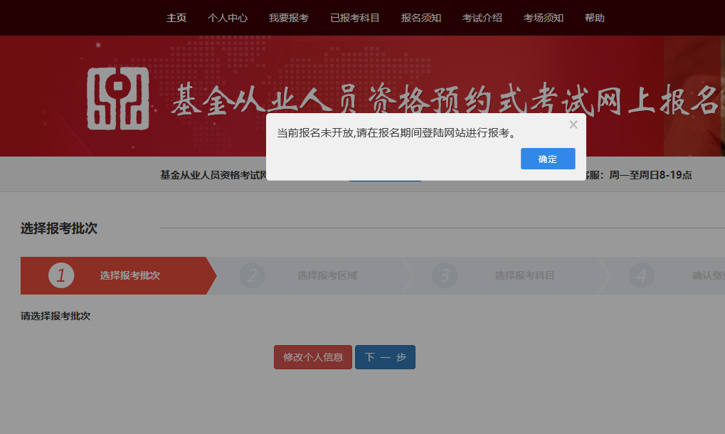Confirm the dialog with 确定 button
The height and width of the screenshot is (434, 725).
pos(547,158)
